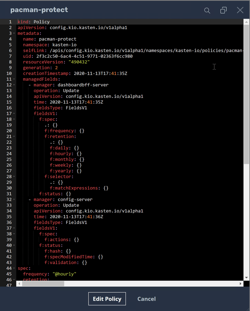
Task: Collapse the fieldsV1 fold on line 37
Action: [14, 228]
